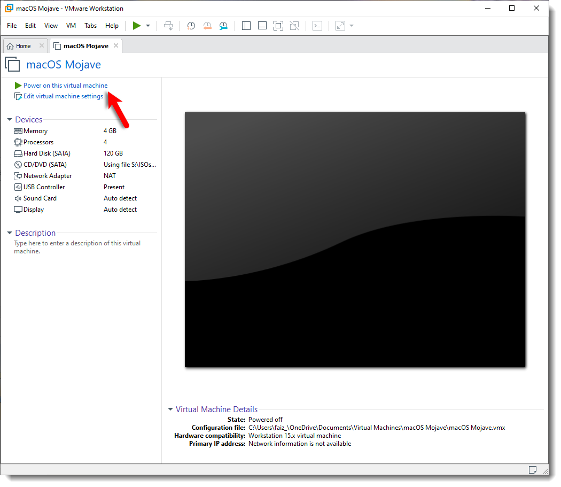
Task: Click 'Workstation 15.x virtual machine' text
Action: (x=295, y=436)
